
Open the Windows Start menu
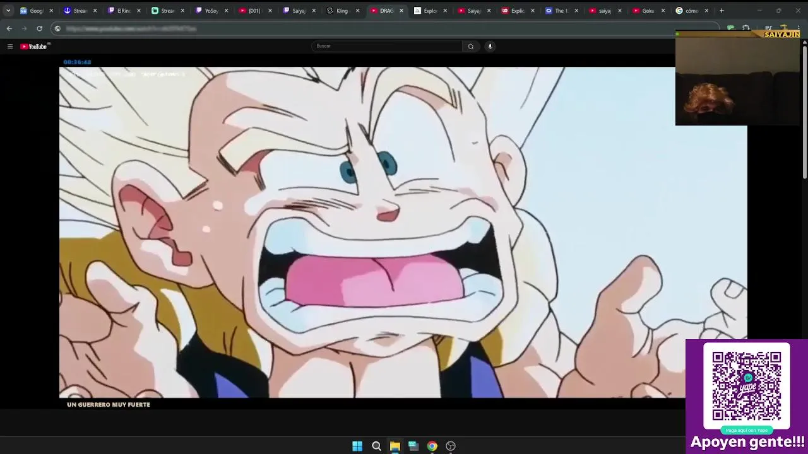[x=357, y=446]
